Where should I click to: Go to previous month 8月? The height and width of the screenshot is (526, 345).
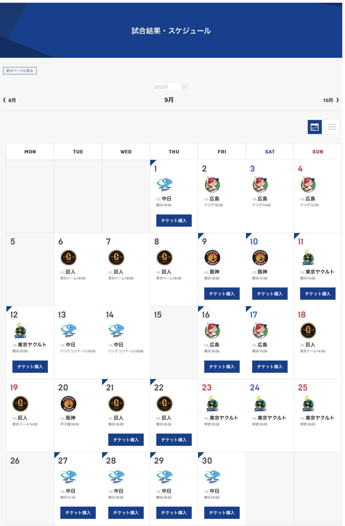10,100
